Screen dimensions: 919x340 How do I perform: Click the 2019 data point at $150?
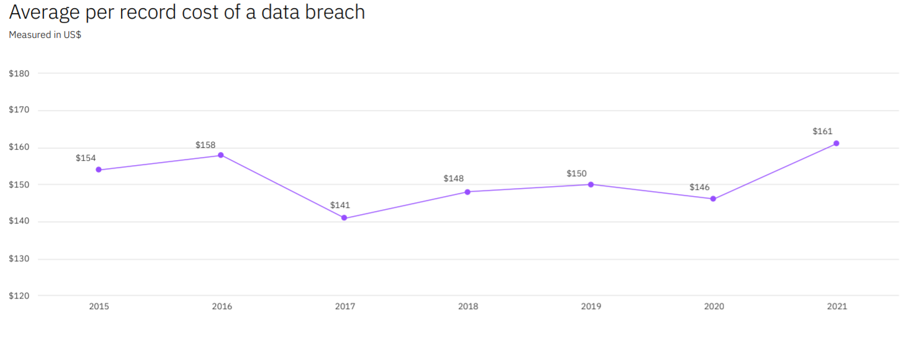[x=591, y=184]
